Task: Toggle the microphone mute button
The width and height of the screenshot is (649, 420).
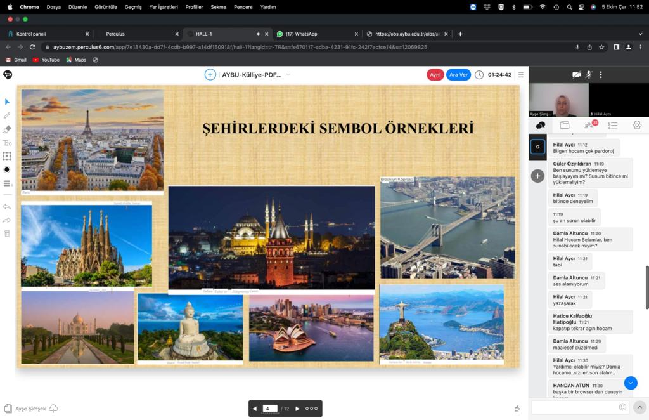Action: click(x=589, y=75)
